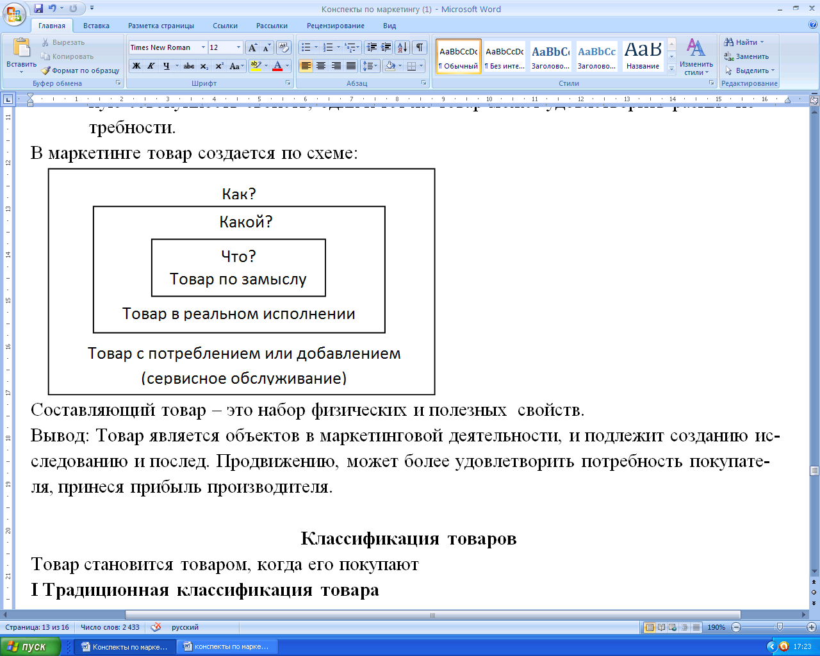Open the Рецензирование ribbon tab
The width and height of the screenshot is (820, 656).
click(336, 26)
